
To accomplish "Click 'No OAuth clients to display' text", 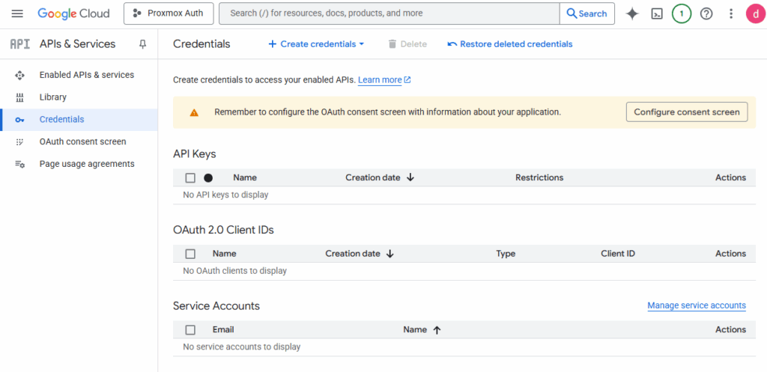I will (x=234, y=270).
